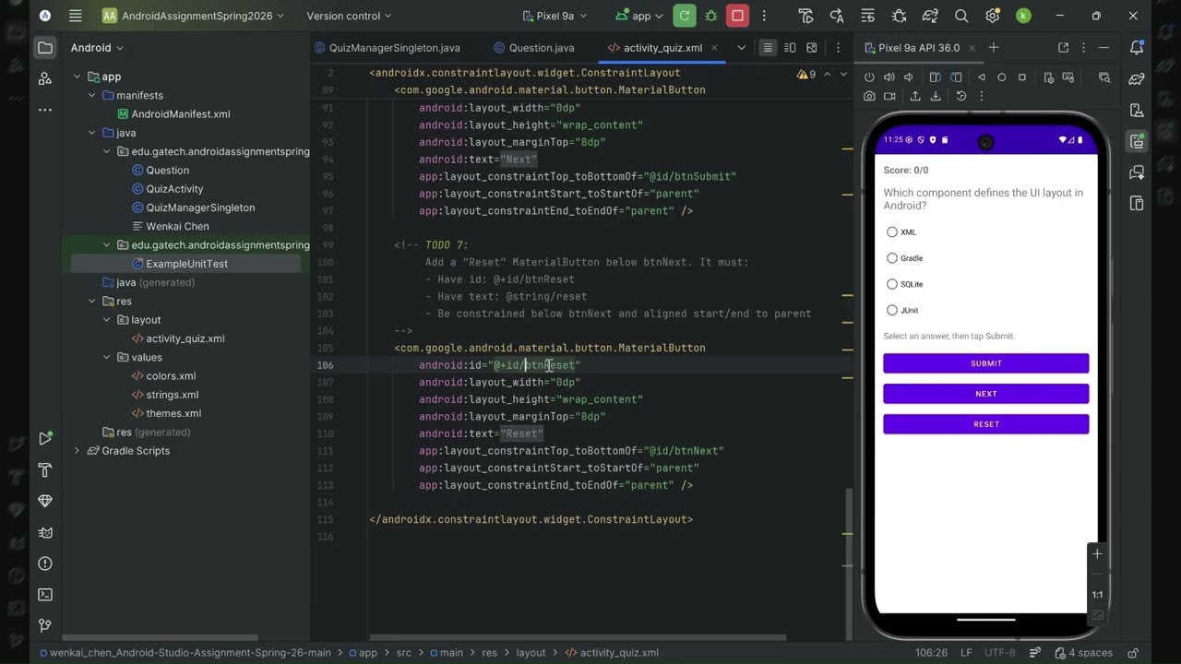Click emulator Back navigation triangle
The width and height of the screenshot is (1181, 664).
(981, 77)
